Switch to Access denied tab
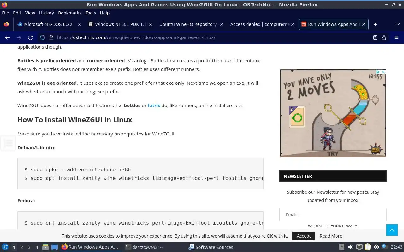The image size is (404, 252). (x=262, y=24)
